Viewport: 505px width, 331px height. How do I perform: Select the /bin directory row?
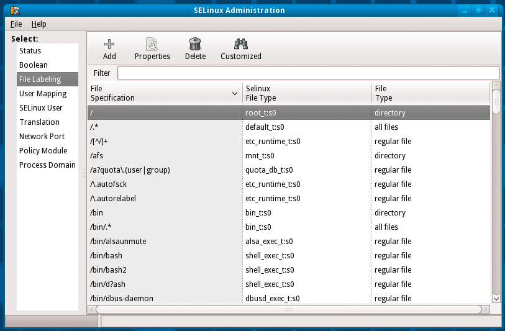coord(289,212)
